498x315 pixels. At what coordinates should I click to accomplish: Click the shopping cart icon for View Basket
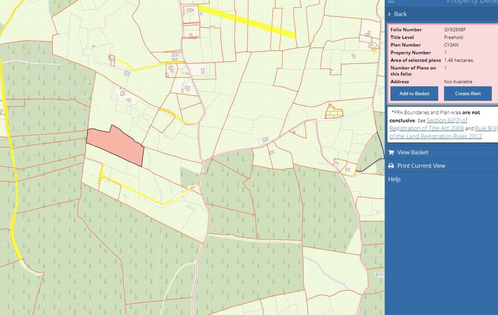(x=391, y=152)
